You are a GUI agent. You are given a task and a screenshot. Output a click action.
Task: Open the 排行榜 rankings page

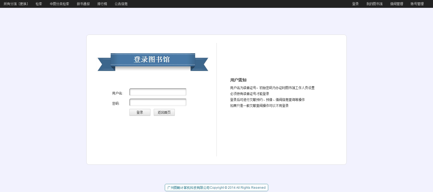pos(102,4)
